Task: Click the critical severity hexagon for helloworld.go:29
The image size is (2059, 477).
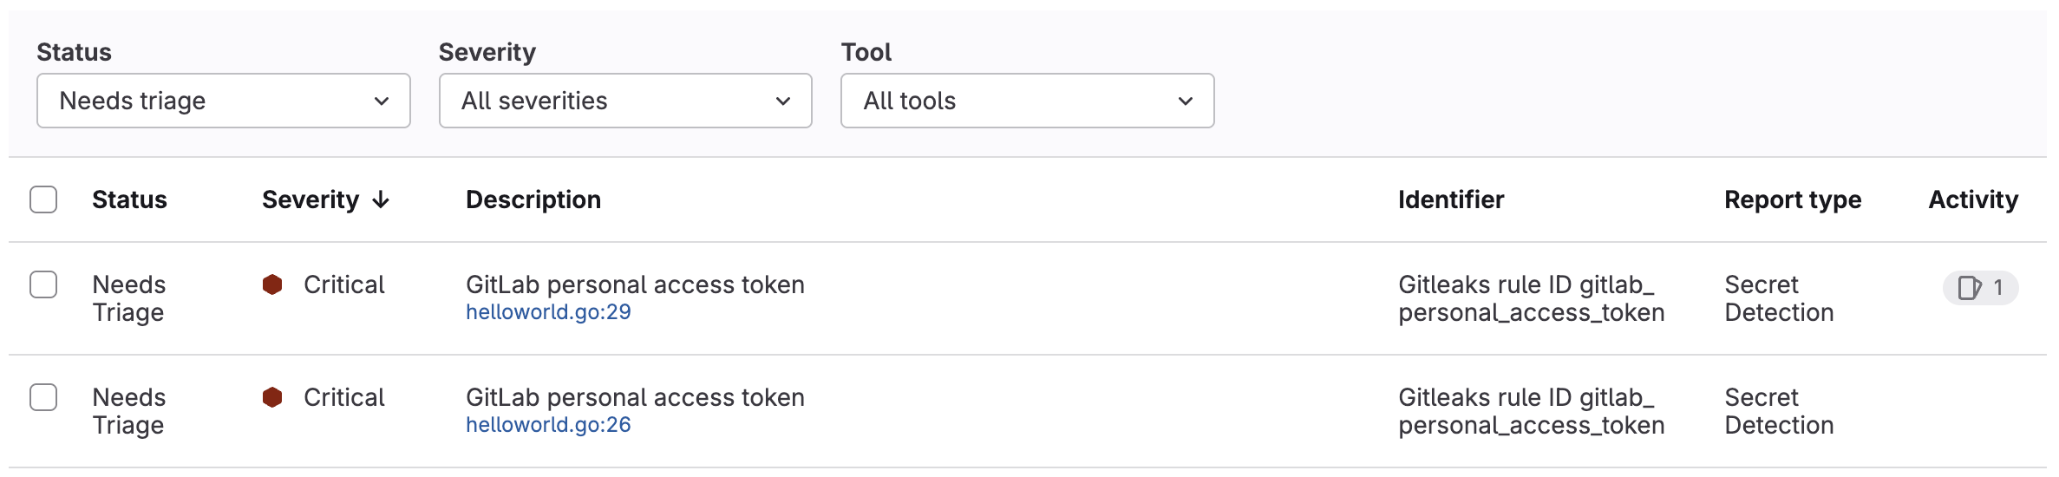Action: tap(272, 284)
